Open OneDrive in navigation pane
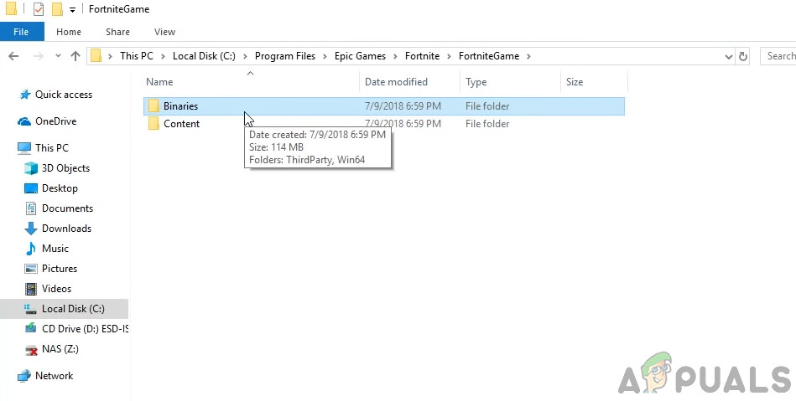Viewport: 796px width, 401px height. click(56, 121)
